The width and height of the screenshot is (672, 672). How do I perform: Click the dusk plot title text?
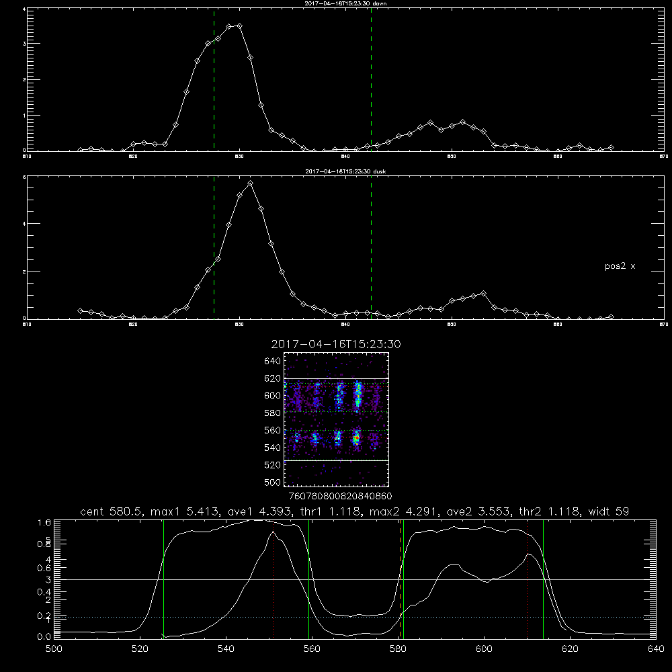pos(345,171)
